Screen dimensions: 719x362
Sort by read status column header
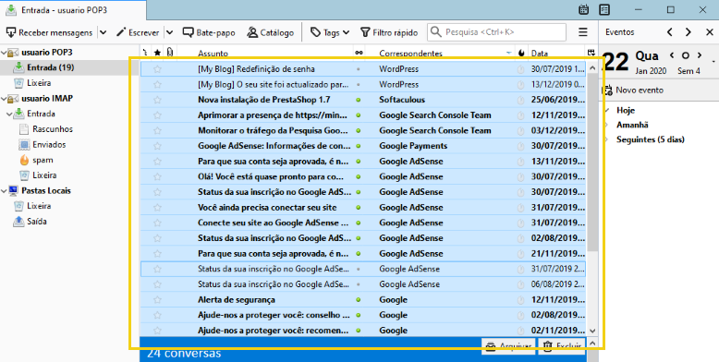click(359, 54)
